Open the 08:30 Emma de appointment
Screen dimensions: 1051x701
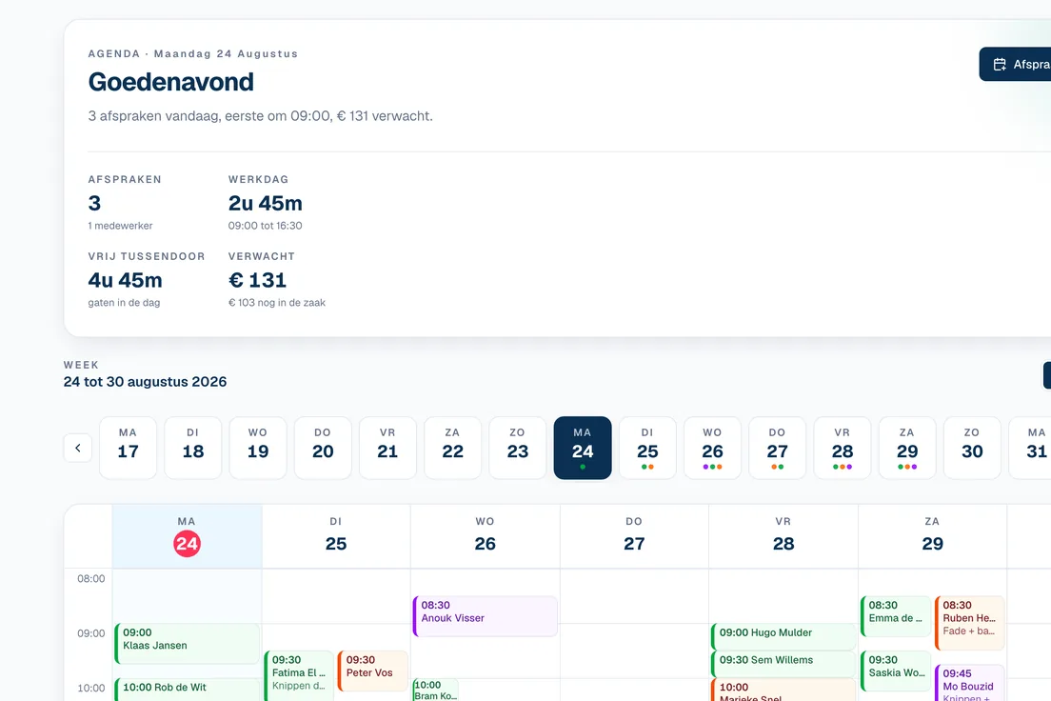click(x=896, y=616)
